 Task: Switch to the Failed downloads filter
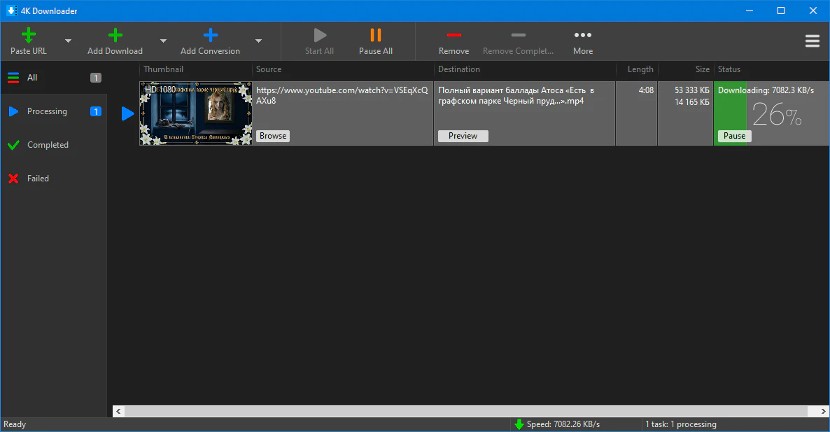click(x=38, y=179)
